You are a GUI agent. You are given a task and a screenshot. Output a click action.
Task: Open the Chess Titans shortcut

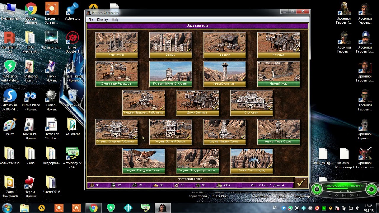tap(73, 71)
